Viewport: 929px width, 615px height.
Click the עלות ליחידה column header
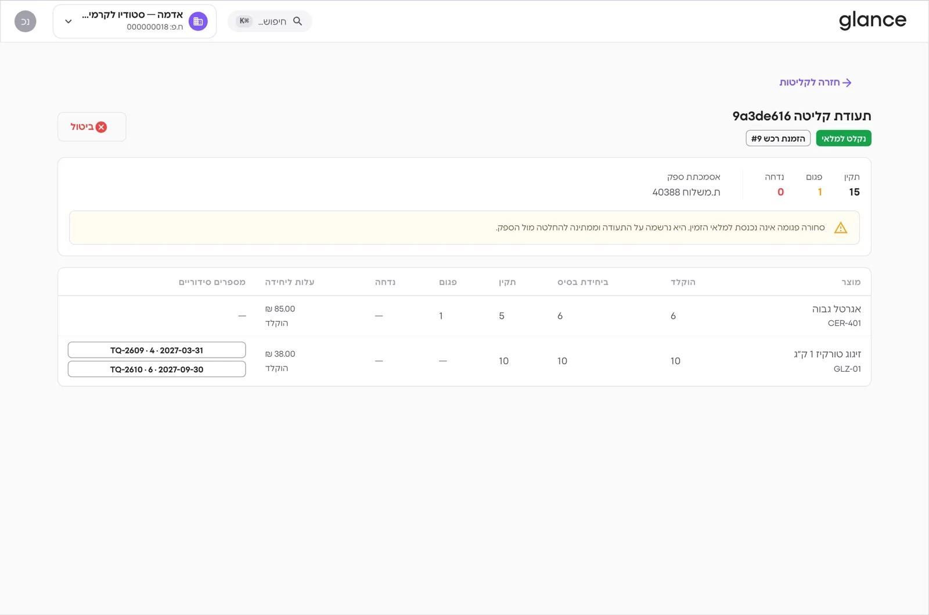[290, 282]
